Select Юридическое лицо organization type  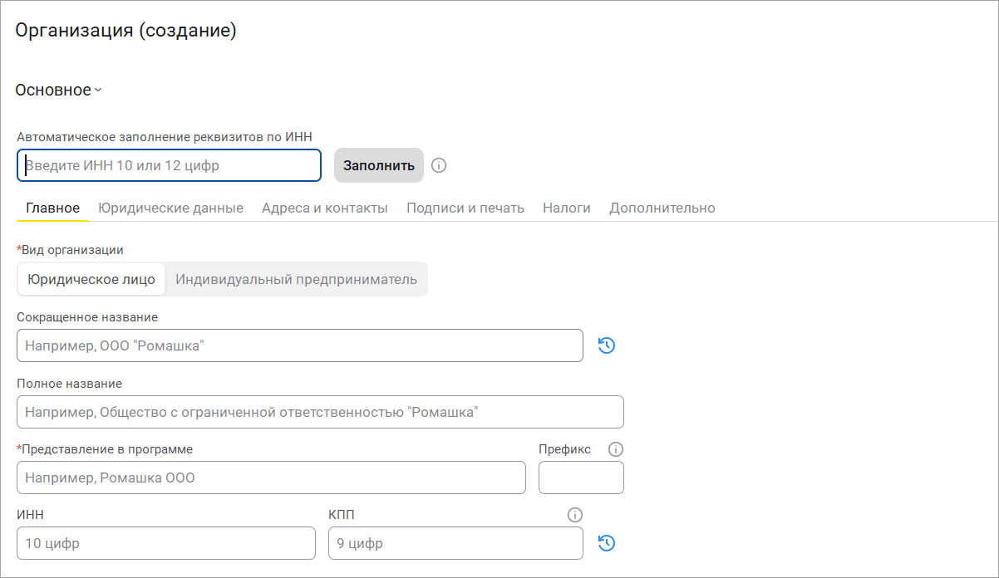coord(91,279)
